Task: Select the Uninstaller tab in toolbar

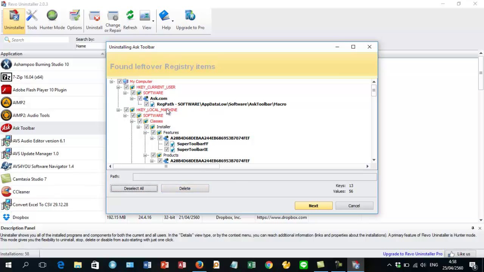Action: (x=14, y=20)
